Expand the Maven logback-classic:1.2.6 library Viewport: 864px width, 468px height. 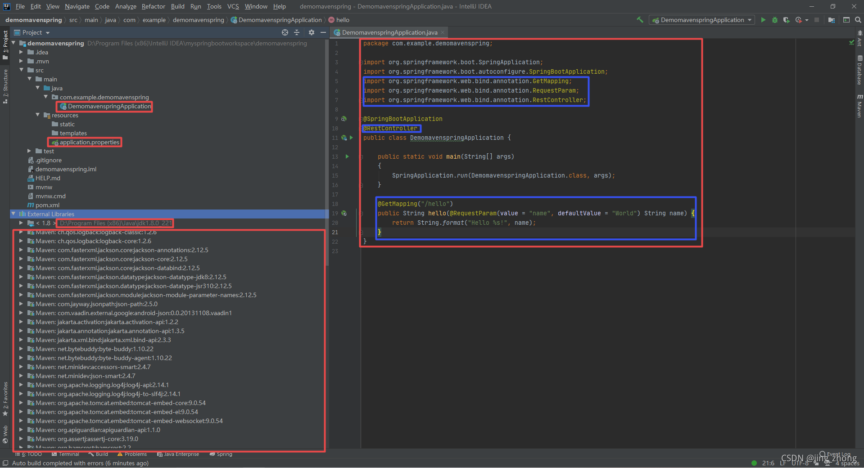(21, 232)
